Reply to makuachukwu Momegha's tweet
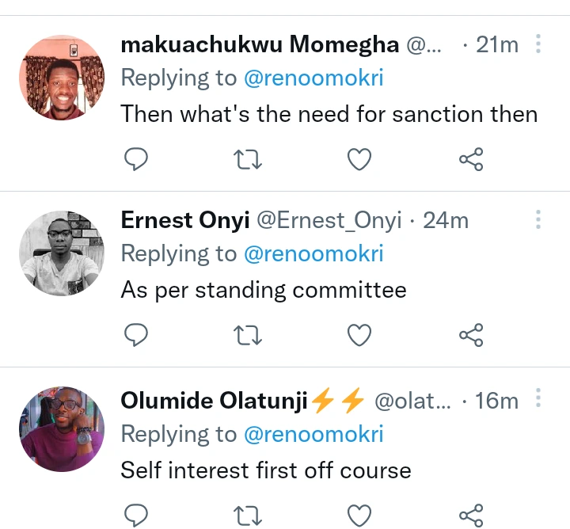 click(x=137, y=160)
